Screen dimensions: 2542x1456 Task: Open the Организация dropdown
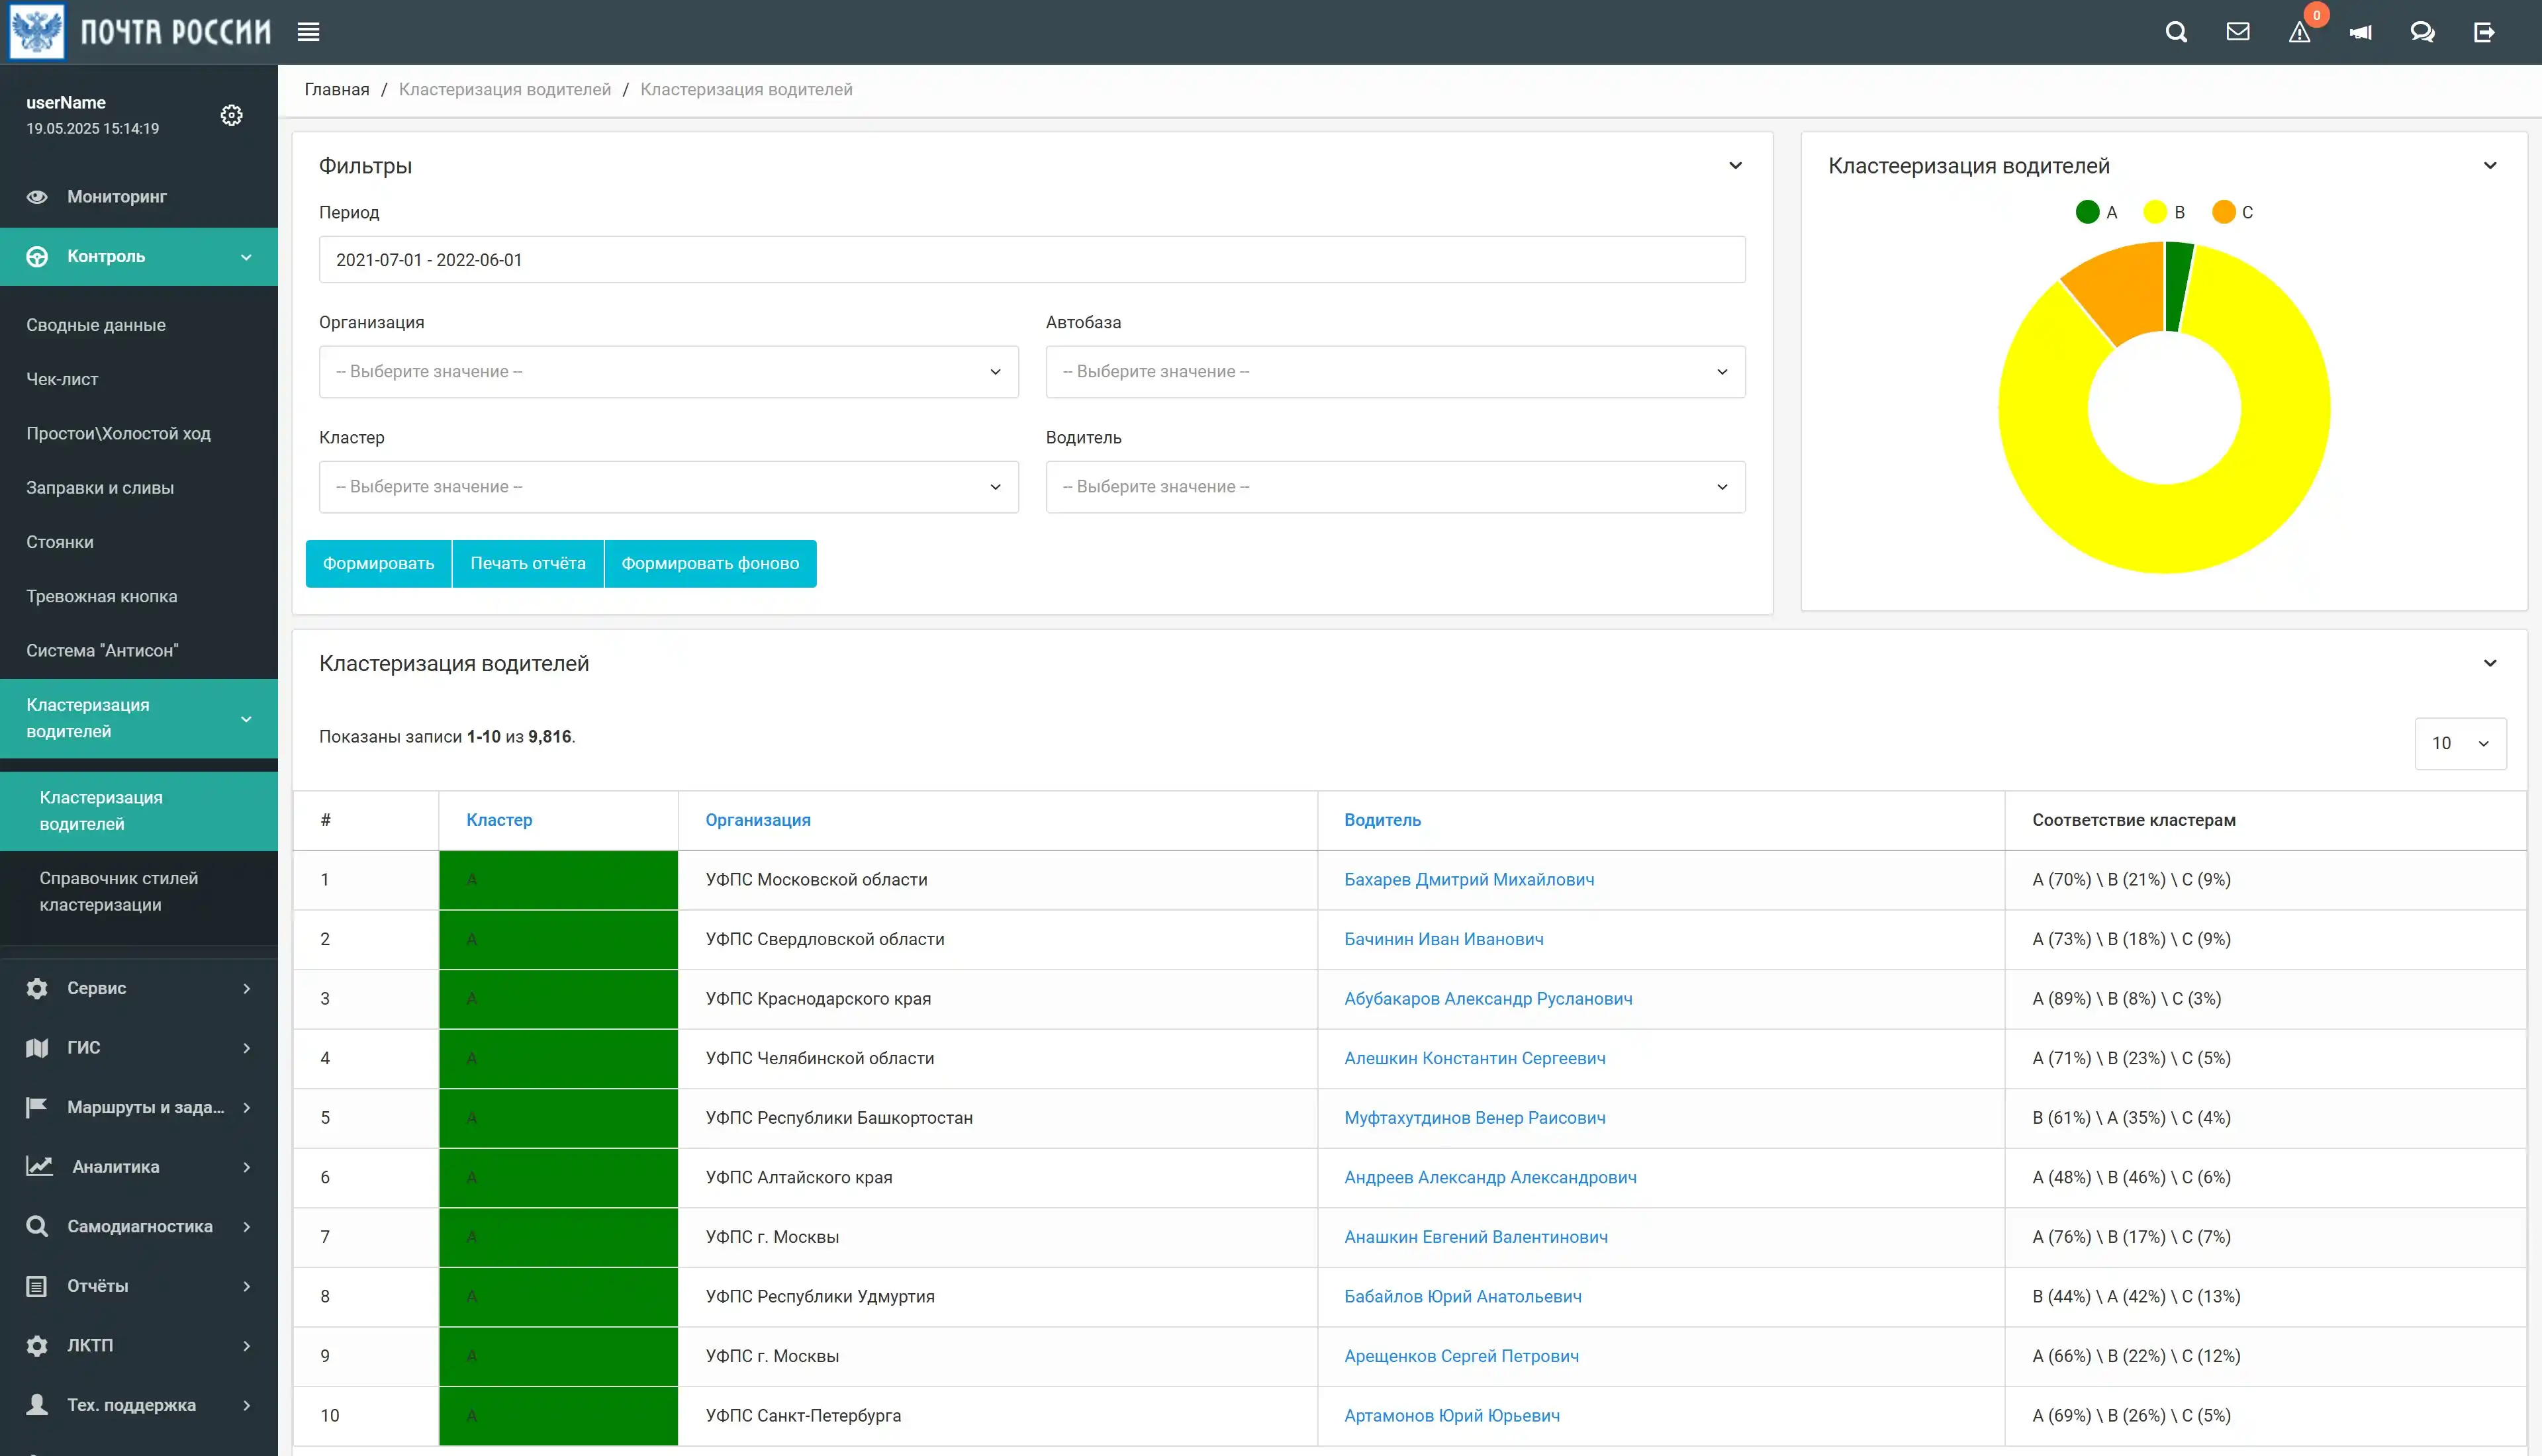[668, 372]
